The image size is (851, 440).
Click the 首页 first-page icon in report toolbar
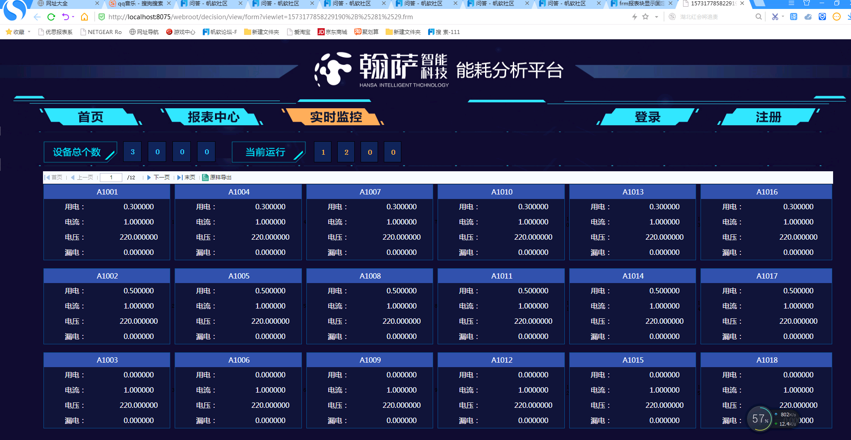coord(47,178)
